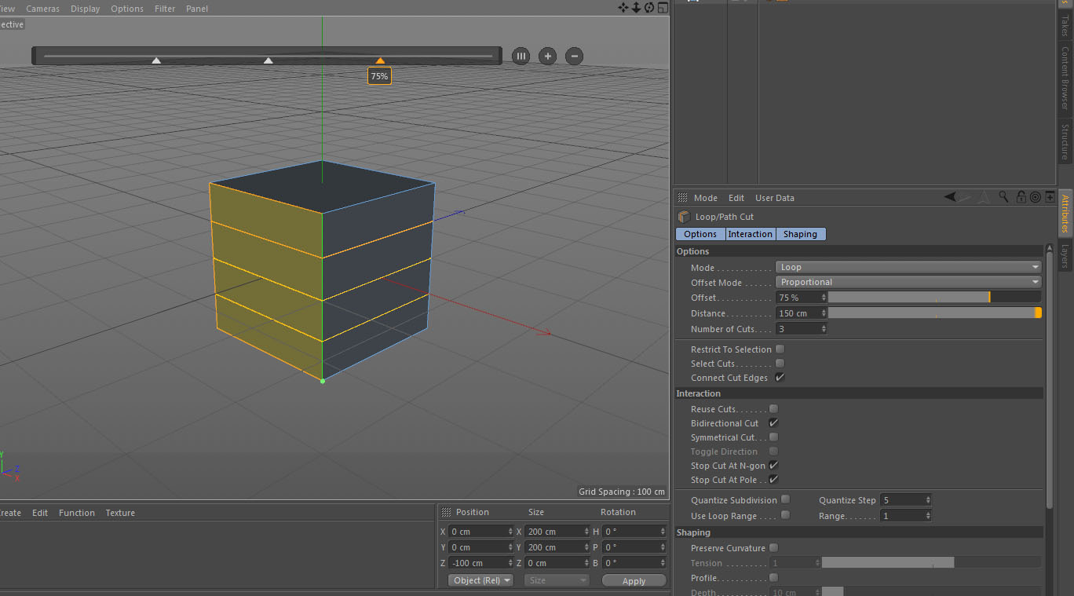Uncheck Connect Cut Edges

780,378
